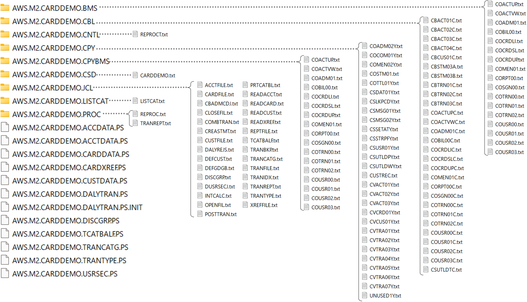Select COUSR02C.txt in the CBL list

point(447,251)
